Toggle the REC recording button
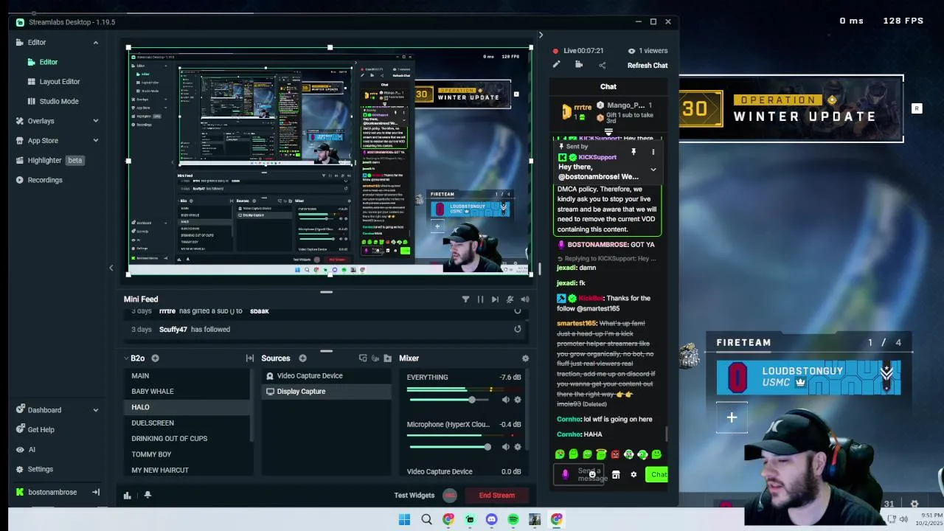 [x=450, y=496]
